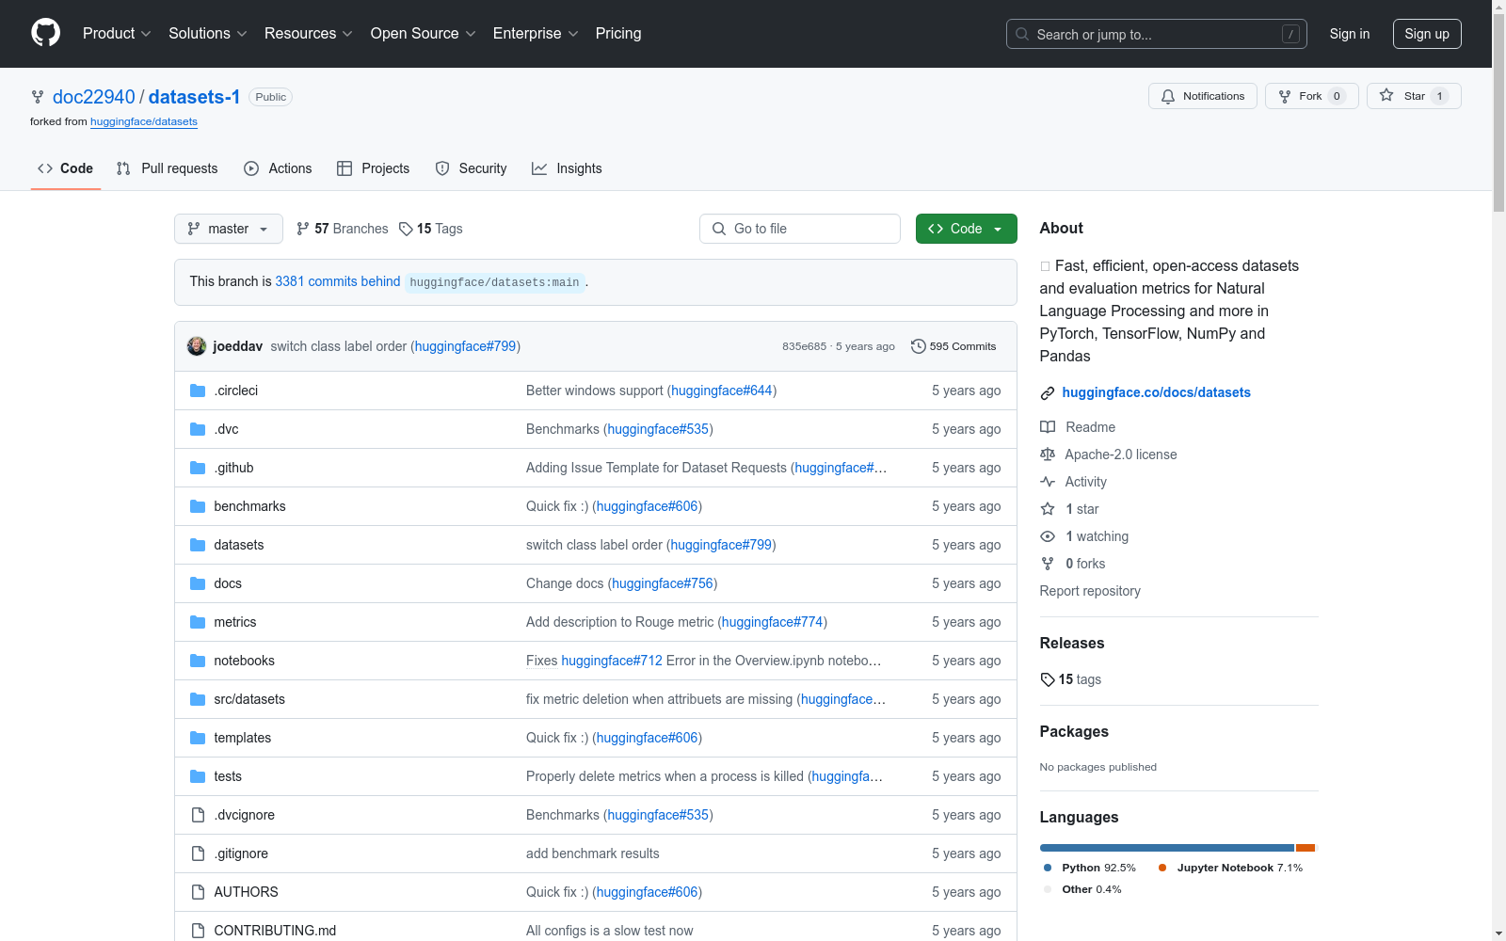Viewport: 1506px width, 941px height.
Task: Click the tag icon in Releases section
Action: tap(1048, 679)
